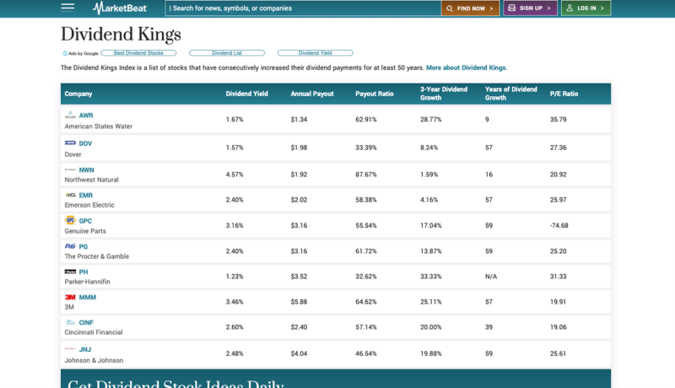Click the Dover company logo icon
675x388 pixels.
click(70, 143)
